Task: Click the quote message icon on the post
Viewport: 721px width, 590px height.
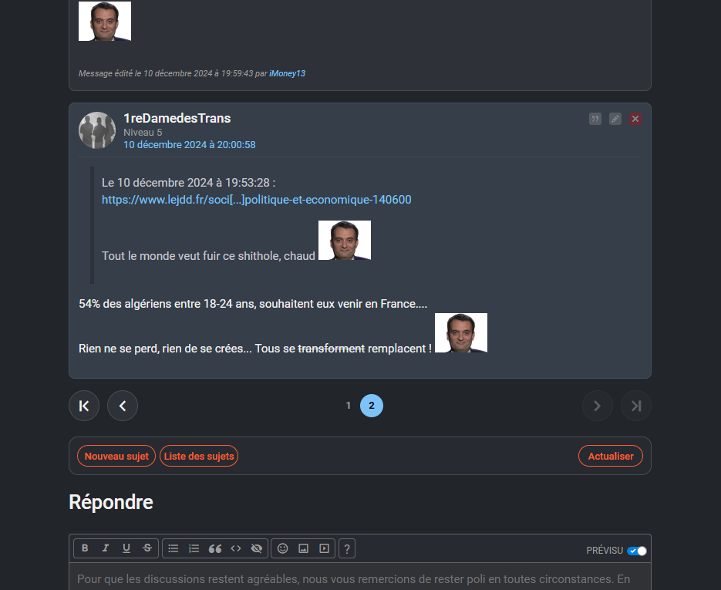Action: 595,119
